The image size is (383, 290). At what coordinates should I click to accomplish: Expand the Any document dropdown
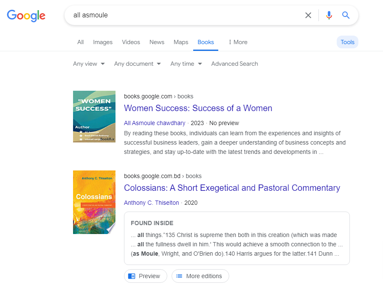[x=138, y=64]
